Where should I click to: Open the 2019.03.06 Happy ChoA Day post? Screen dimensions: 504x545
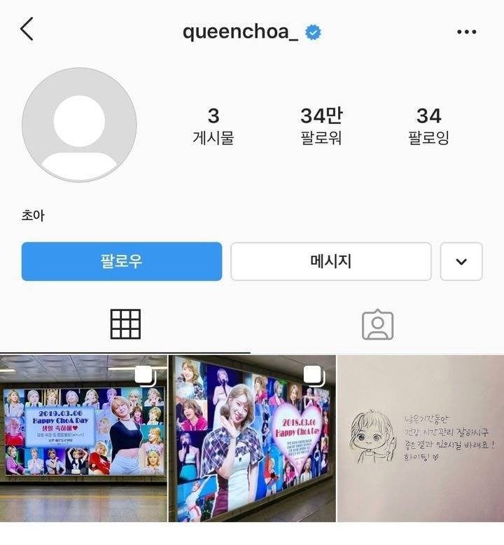83,439
